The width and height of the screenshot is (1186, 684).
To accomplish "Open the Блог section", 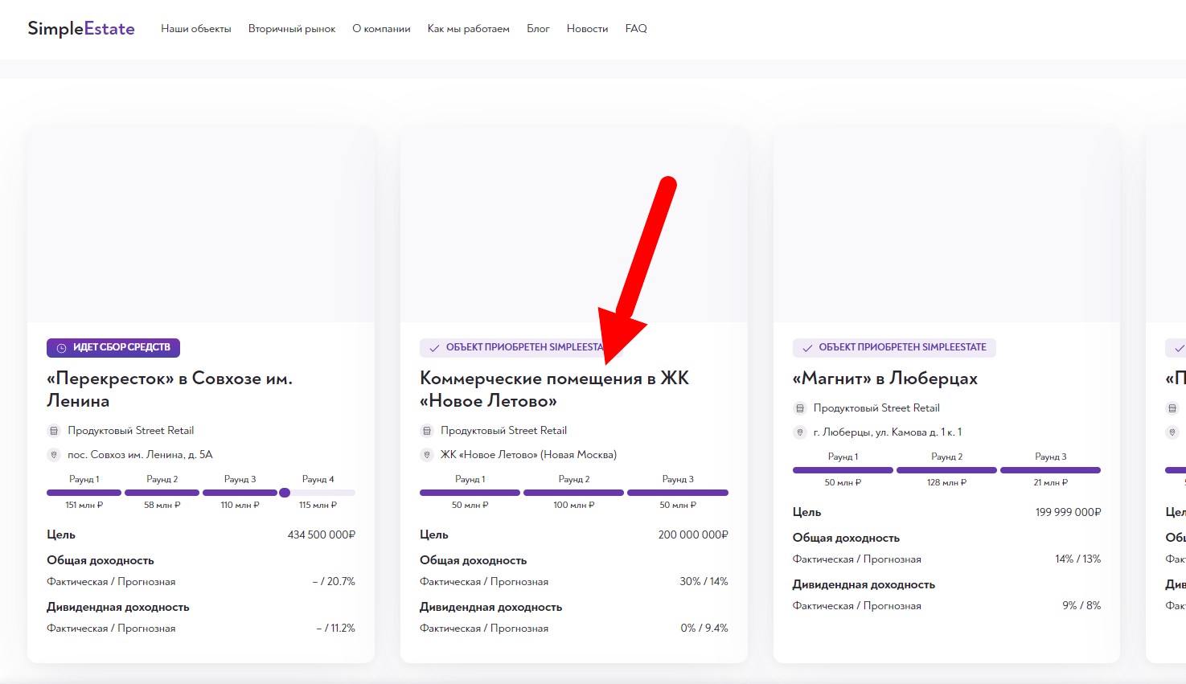I will [x=538, y=29].
